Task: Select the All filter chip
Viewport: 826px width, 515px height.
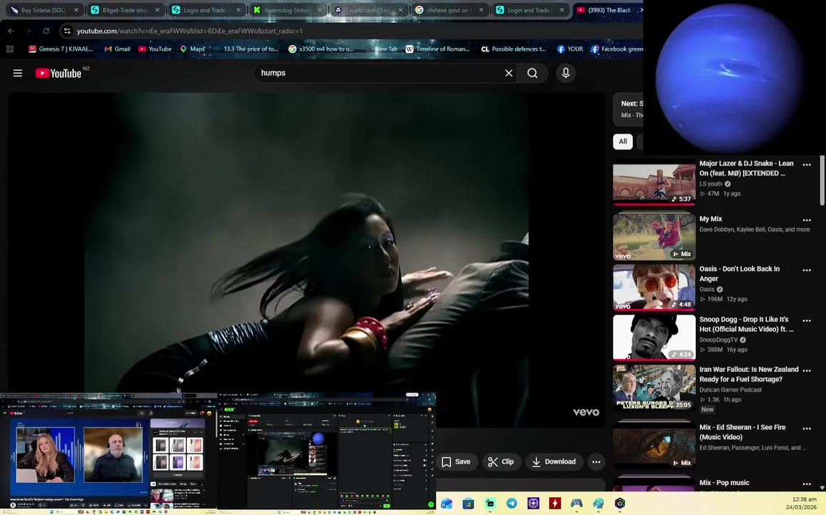Action: [x=623, y=141]
